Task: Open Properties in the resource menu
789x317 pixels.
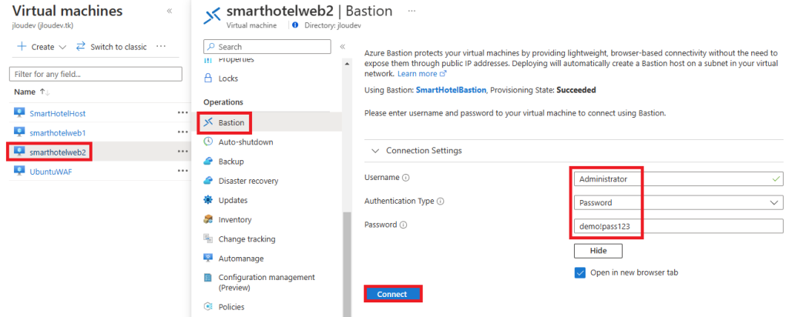Action: 237,60
